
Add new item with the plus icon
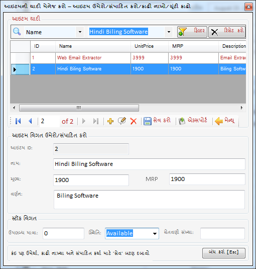[x=110, y=121]
